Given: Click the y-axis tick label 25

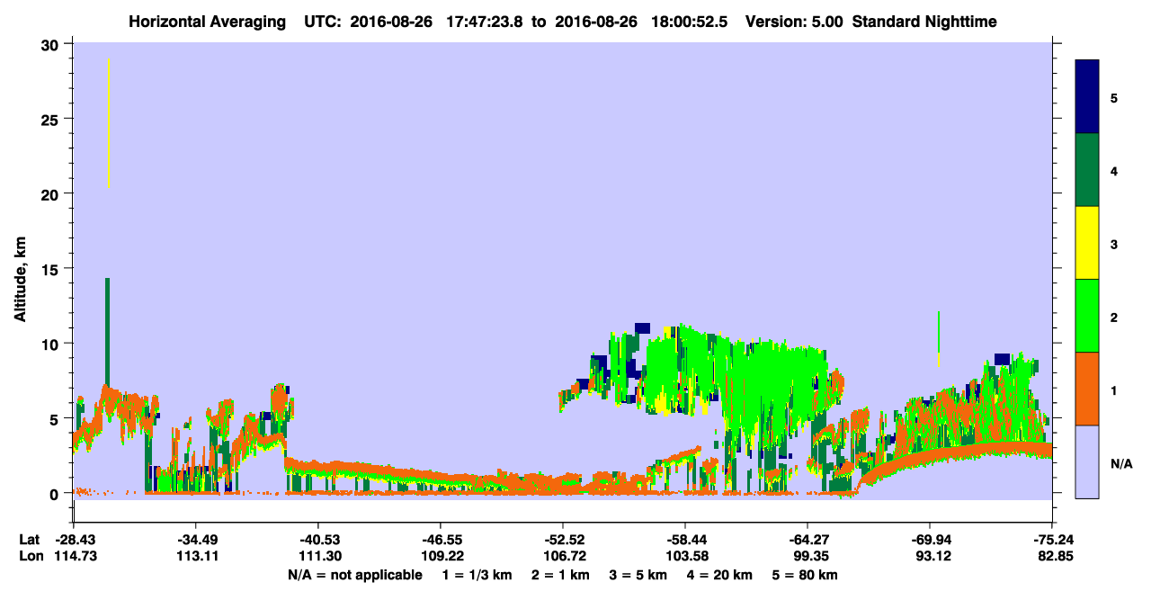Looking at the screenshot, I should pyautogui.click(x=50, y=119).
